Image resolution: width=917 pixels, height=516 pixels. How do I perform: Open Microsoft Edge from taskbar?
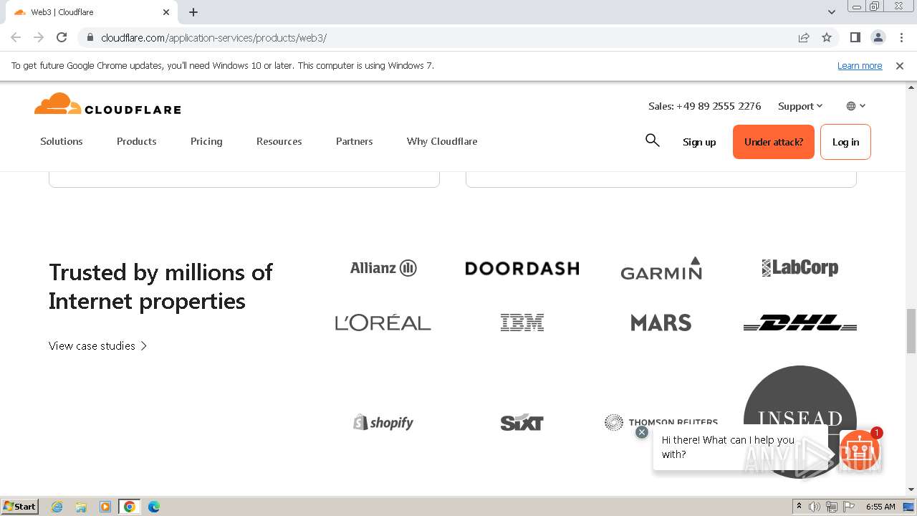point(153,507)
